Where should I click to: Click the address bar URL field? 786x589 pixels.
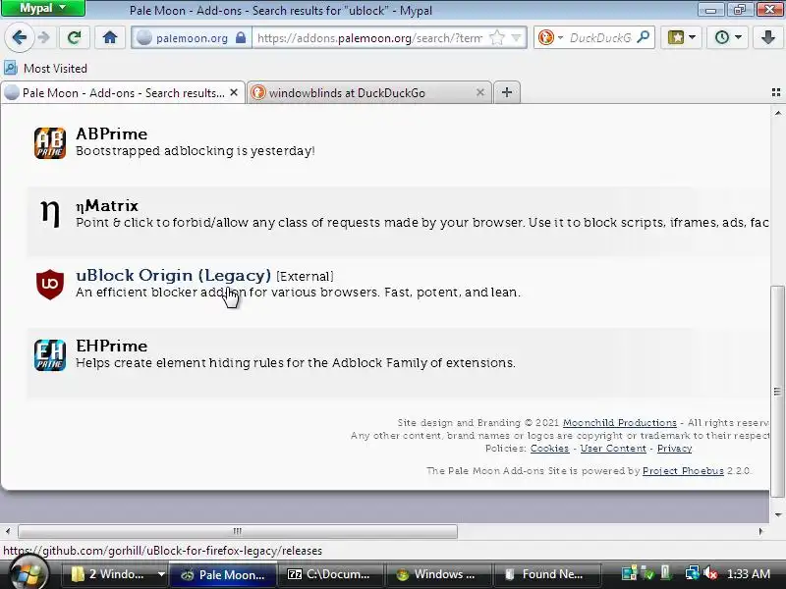[370, 38]
